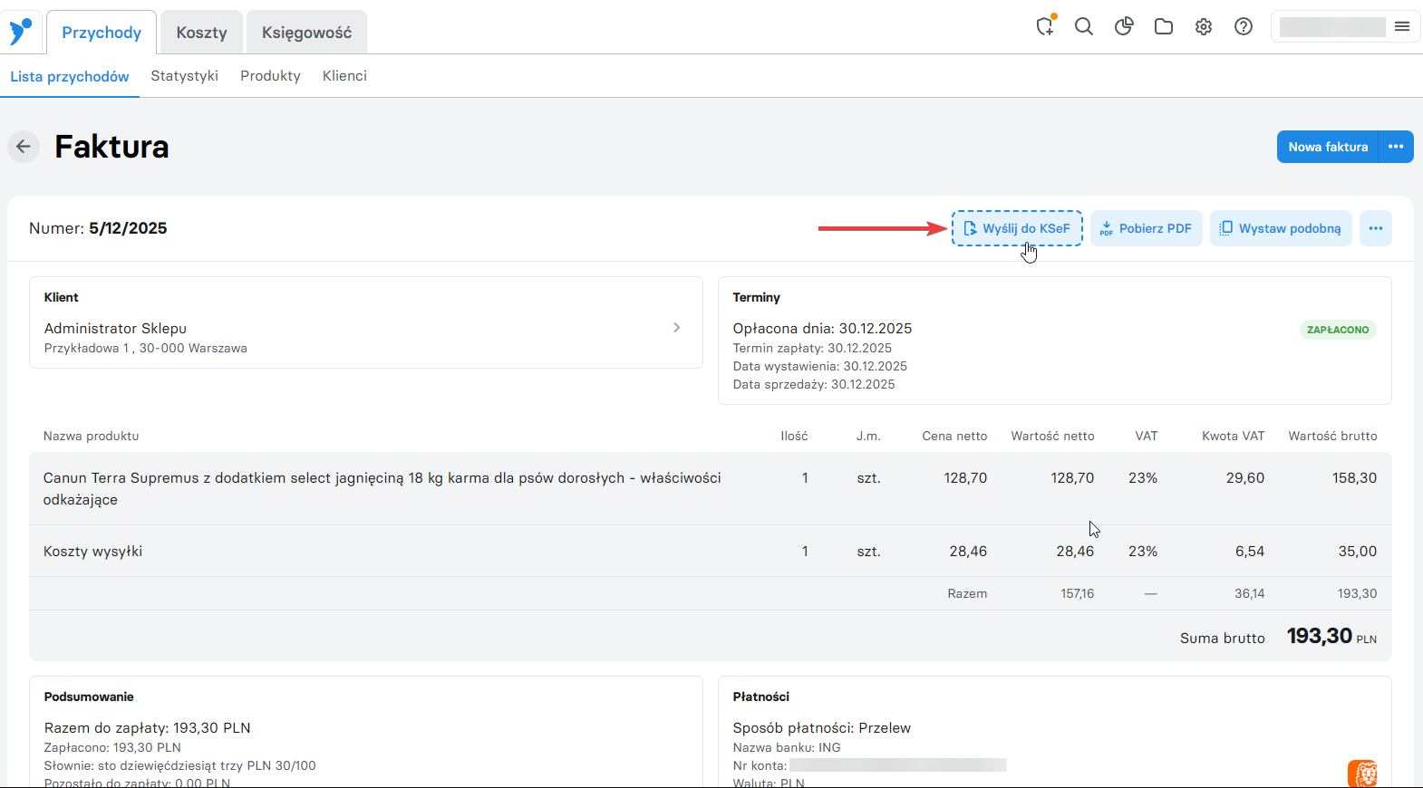This screenshot has width=1423, height=788.
Task: Go back using the arrow beside Faktura
Action: [24, 147]
